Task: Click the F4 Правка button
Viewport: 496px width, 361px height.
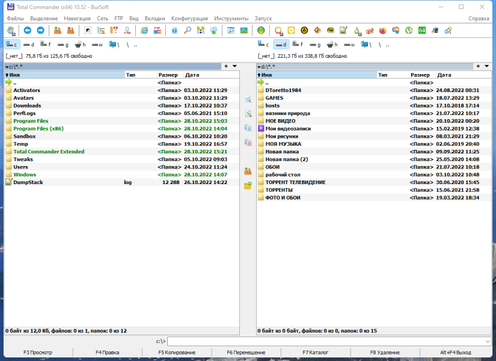Action: 107,353
